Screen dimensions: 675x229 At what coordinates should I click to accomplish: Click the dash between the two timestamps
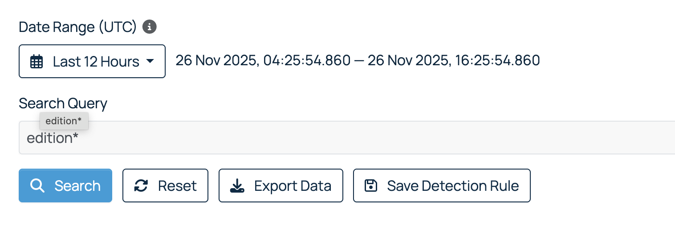[359, 60]
